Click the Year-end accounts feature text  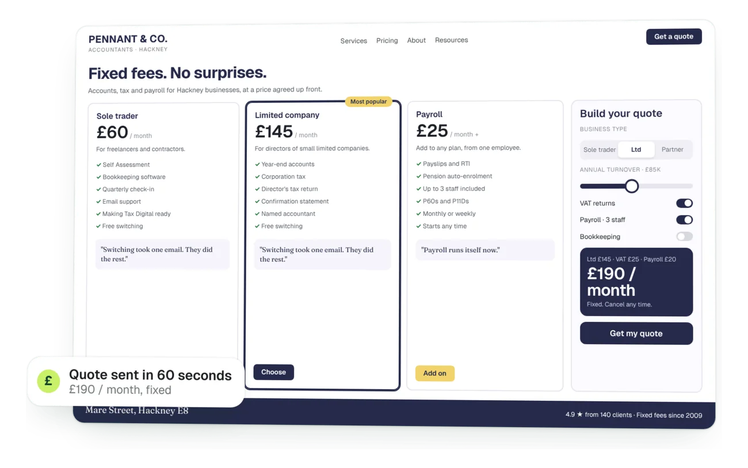point(288,164)
